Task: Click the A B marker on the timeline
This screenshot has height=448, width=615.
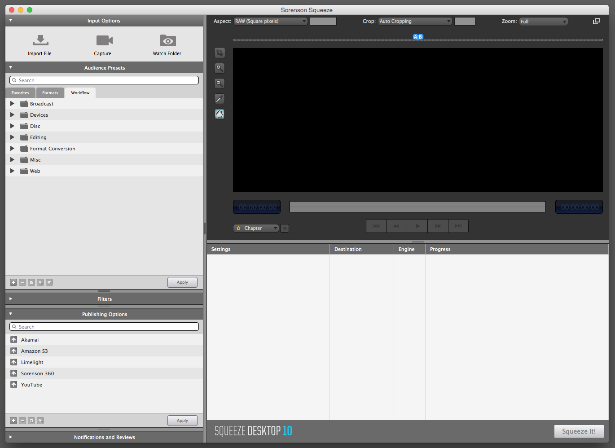Action: coord(418,37)
